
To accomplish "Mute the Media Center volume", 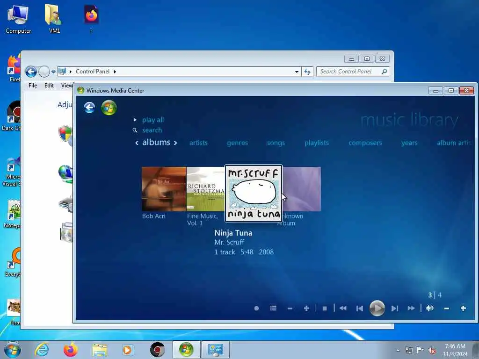I will pos(430,309).
